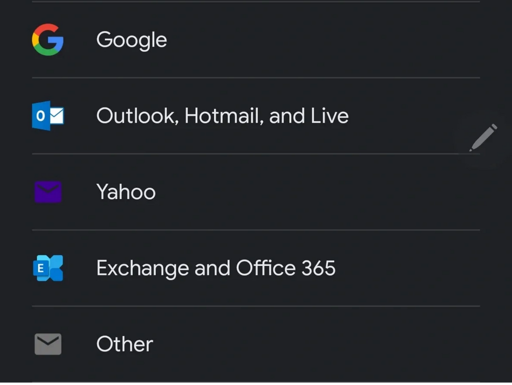Tap the gray envelope icon for Other
The width and height of the screenshot is (512, 385).
[48, 344]
